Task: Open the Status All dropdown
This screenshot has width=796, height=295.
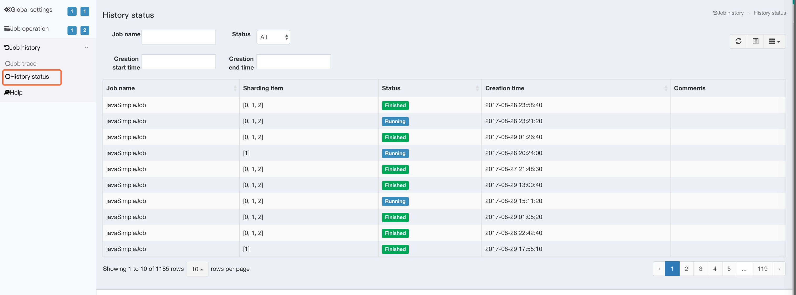Action: point(273,37)
